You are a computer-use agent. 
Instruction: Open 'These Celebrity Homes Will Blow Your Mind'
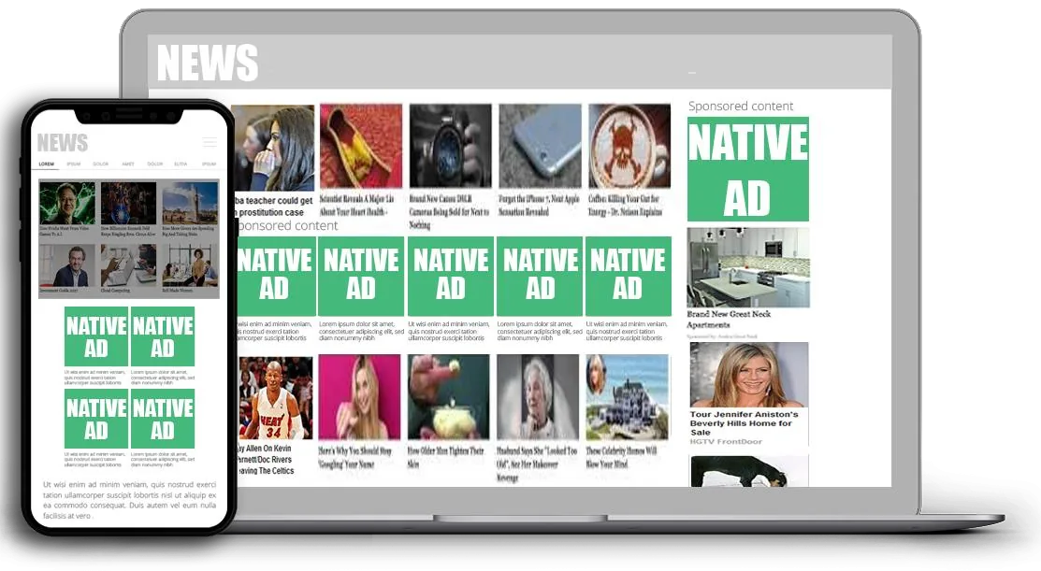(x=621, y=457)
